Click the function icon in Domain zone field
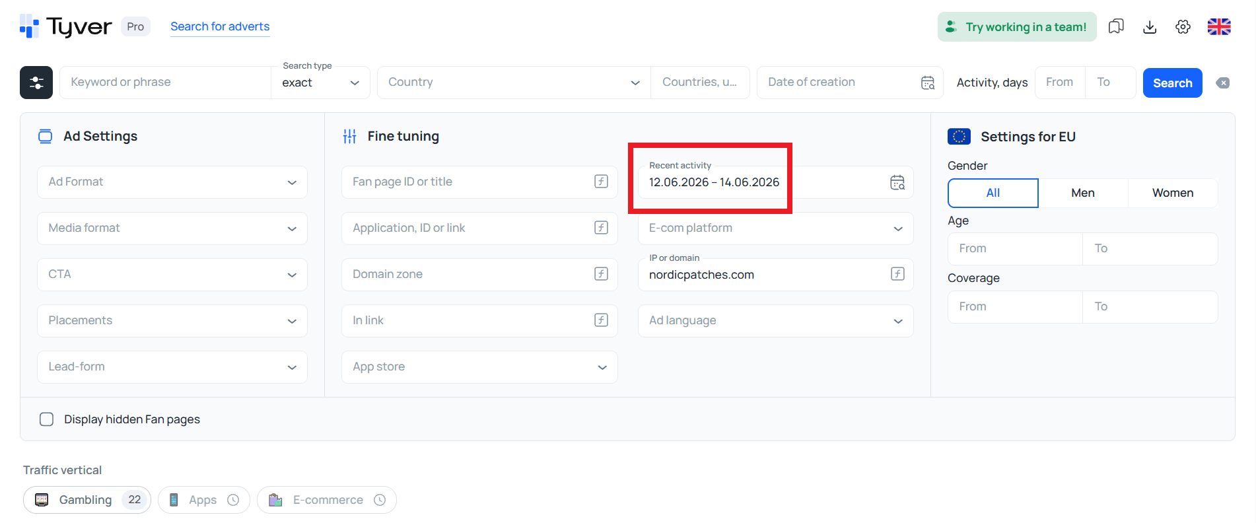The width and height of the screenshot is (1256, 523). [x=601, y=273]
